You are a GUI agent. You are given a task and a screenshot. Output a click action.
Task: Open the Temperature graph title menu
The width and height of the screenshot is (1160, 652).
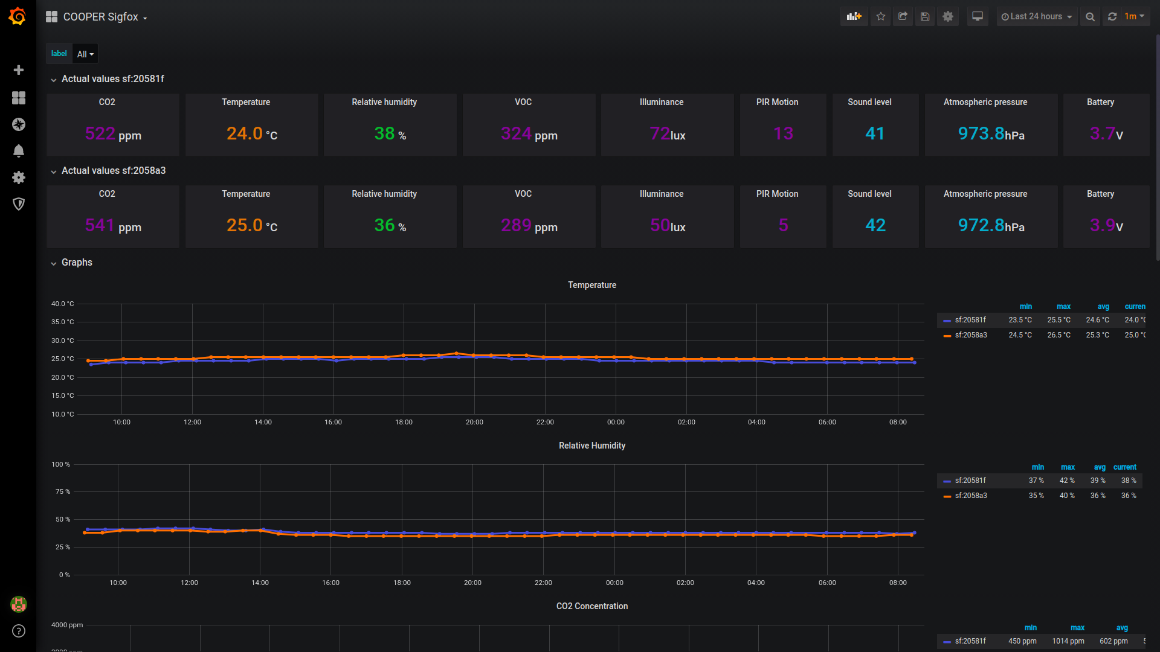coord(591,285)
